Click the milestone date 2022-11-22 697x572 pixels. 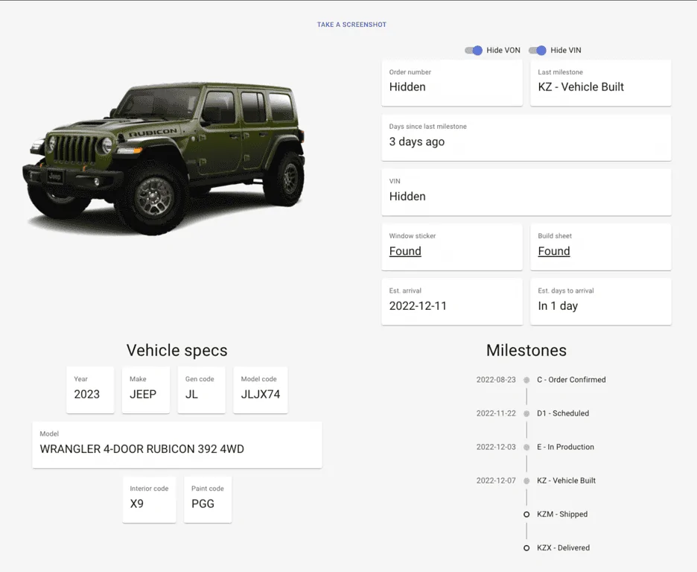click(496, 413)
